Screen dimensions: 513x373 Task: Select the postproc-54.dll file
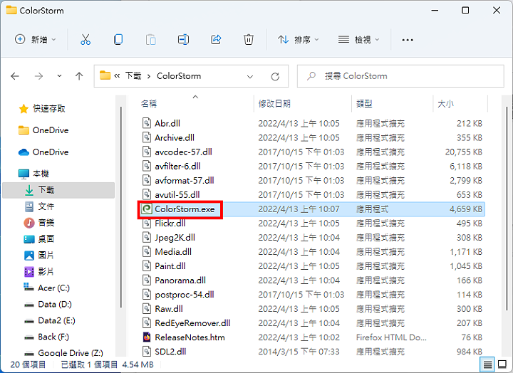tap(185, 295)
